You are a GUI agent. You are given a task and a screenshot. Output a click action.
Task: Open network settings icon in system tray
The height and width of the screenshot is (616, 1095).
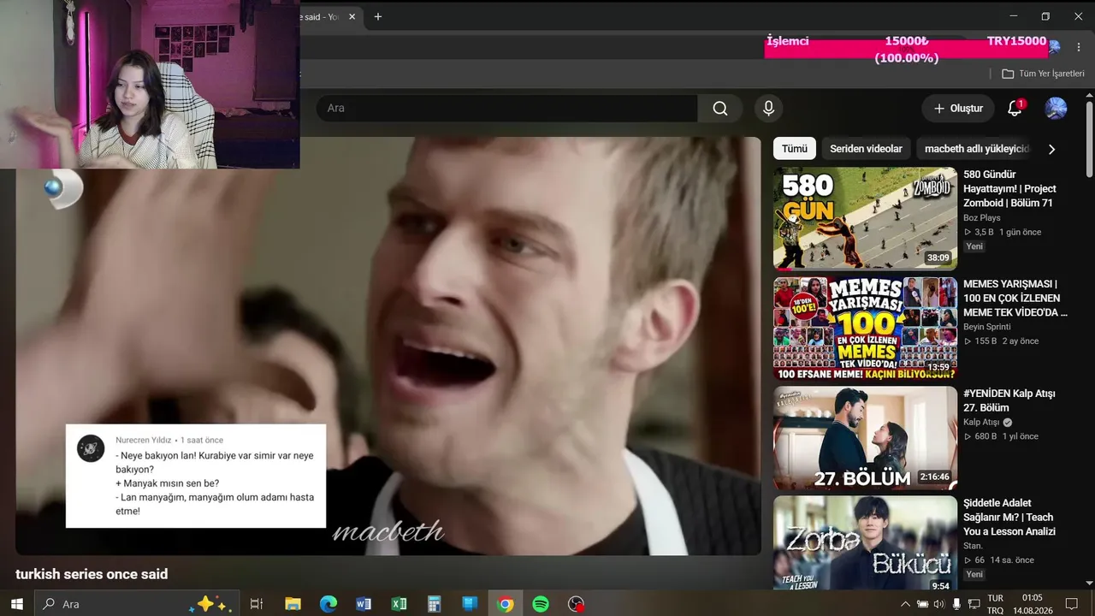(x=974, y=604)
